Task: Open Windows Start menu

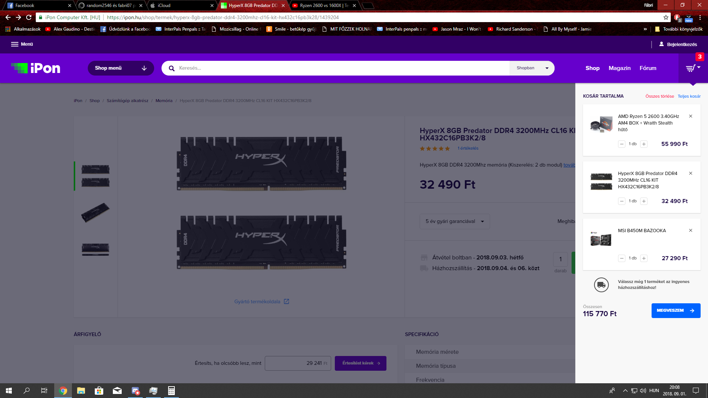Action: pyautogui.click(x=9, y=391)
